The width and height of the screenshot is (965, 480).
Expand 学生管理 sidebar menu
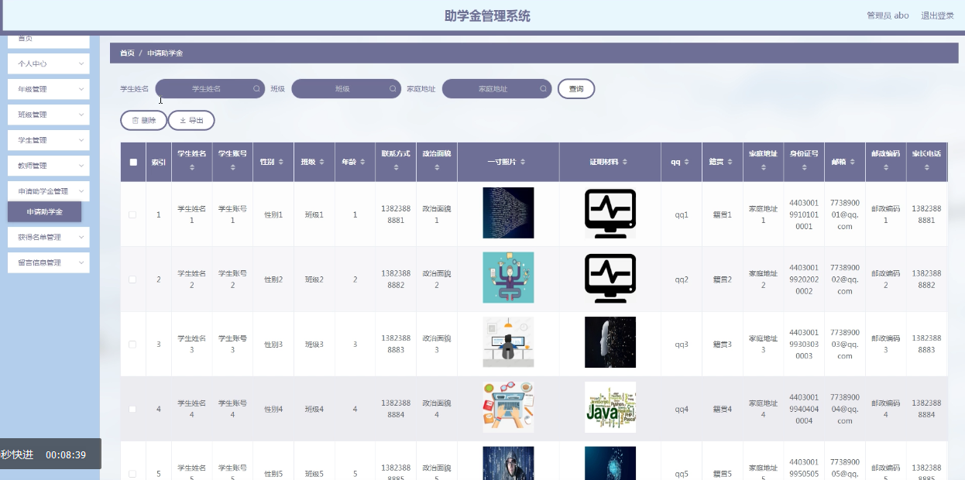(x=49, y=140)
